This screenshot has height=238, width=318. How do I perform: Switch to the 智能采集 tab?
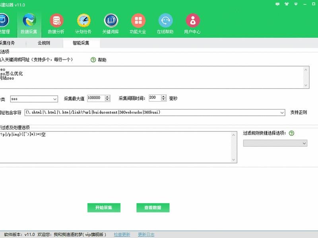click(x=81, y=43)
